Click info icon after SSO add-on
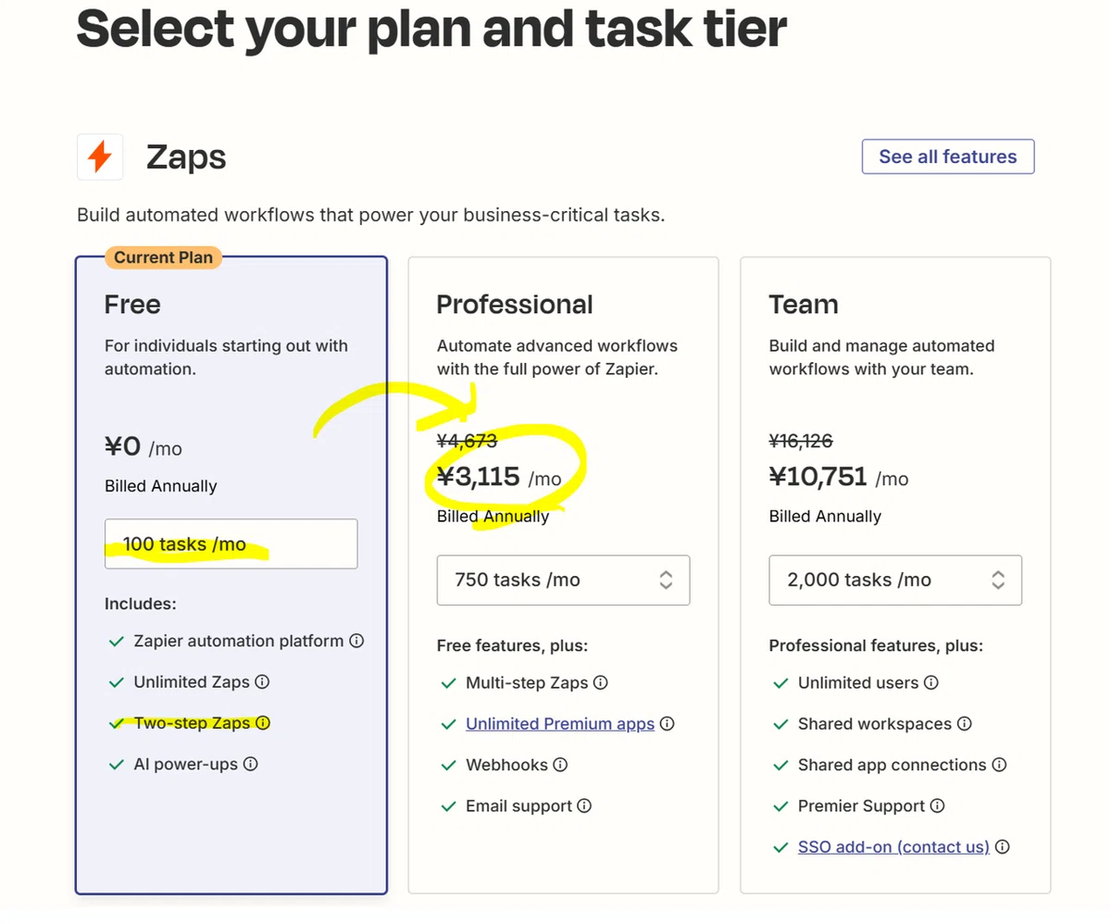 pyautogui.click(x=1002, y=847)
